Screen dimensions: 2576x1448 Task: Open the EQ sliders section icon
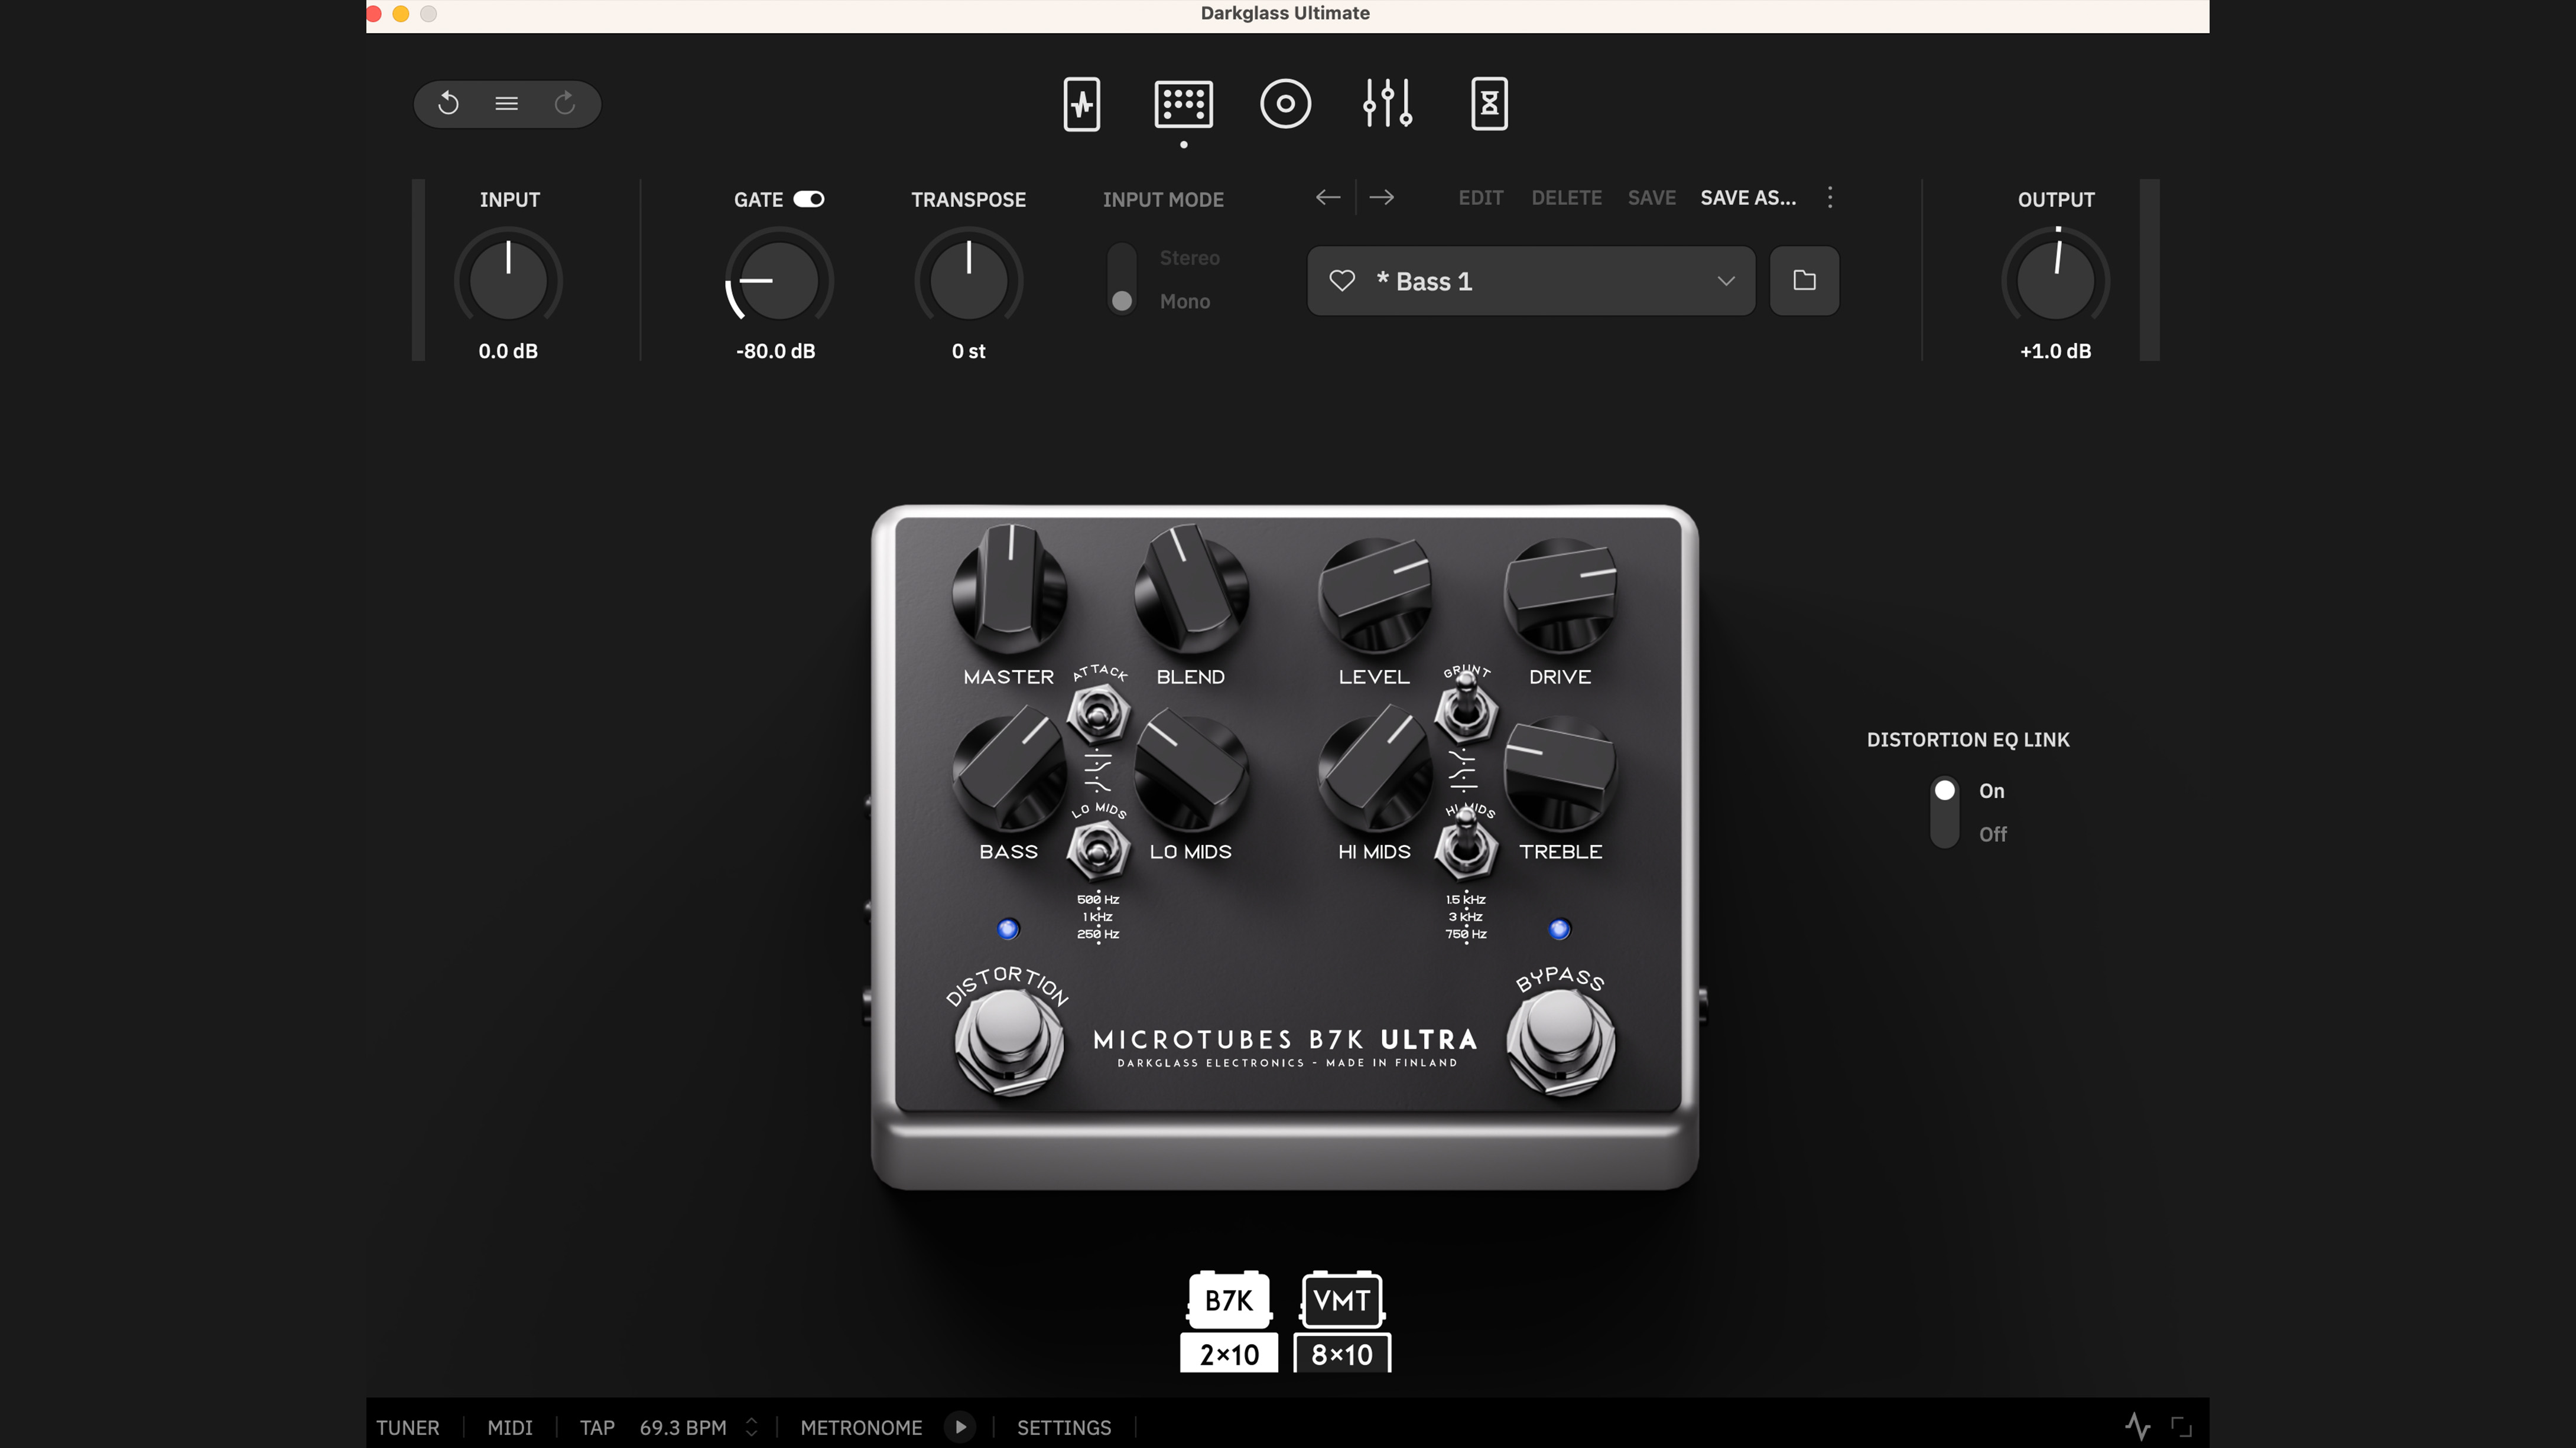(x=1388, y=103)
